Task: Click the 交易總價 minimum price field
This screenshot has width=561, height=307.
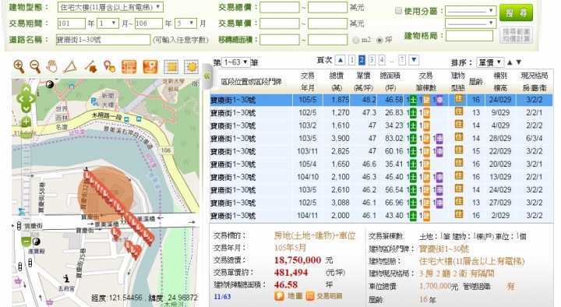Action: tap(280, 8)
